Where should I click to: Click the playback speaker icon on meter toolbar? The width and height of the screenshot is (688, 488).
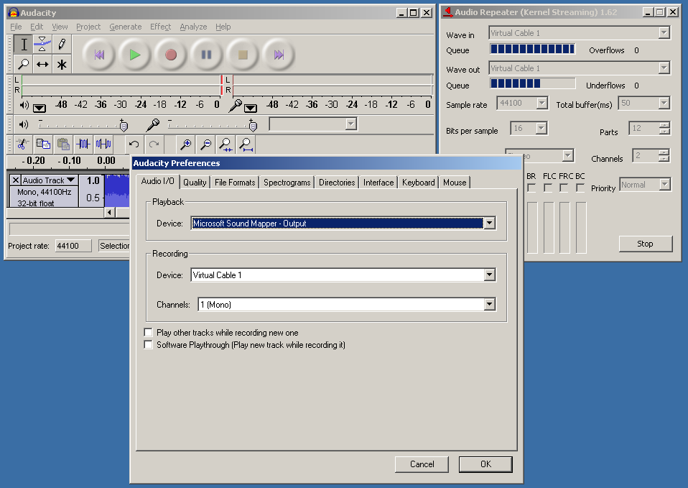[x=24, y=105]
